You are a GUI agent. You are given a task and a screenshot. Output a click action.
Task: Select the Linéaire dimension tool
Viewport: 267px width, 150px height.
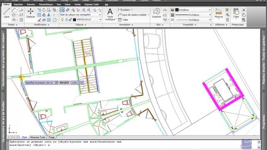(x=124, y=10)
